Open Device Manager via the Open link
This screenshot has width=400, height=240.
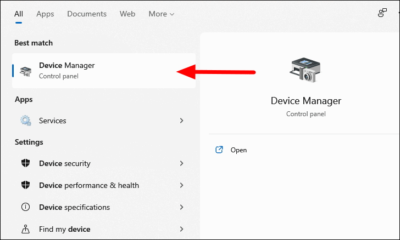238,150
